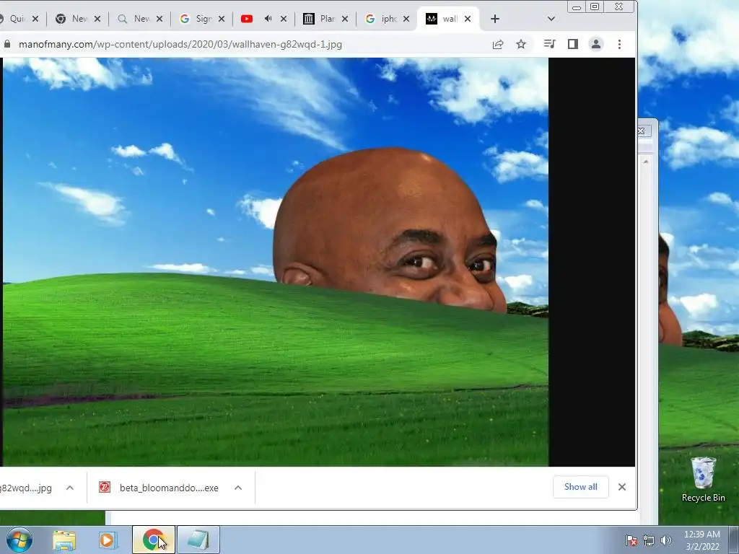Open Action Center flag tray icon
739x554 pixels.
(631, 540)
